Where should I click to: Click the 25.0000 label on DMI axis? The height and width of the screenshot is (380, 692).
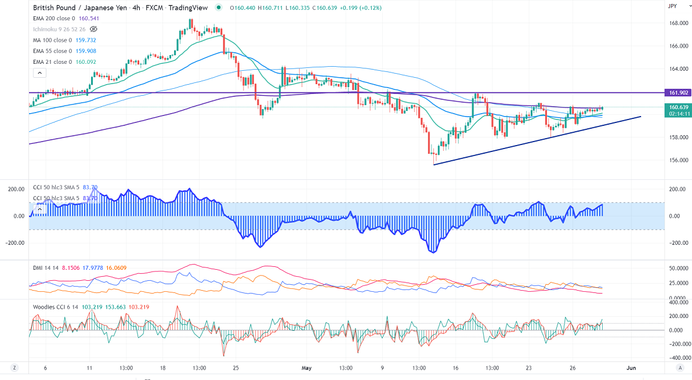679,283
